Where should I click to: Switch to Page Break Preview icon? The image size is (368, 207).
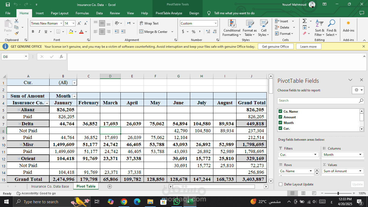coord(314,193)
